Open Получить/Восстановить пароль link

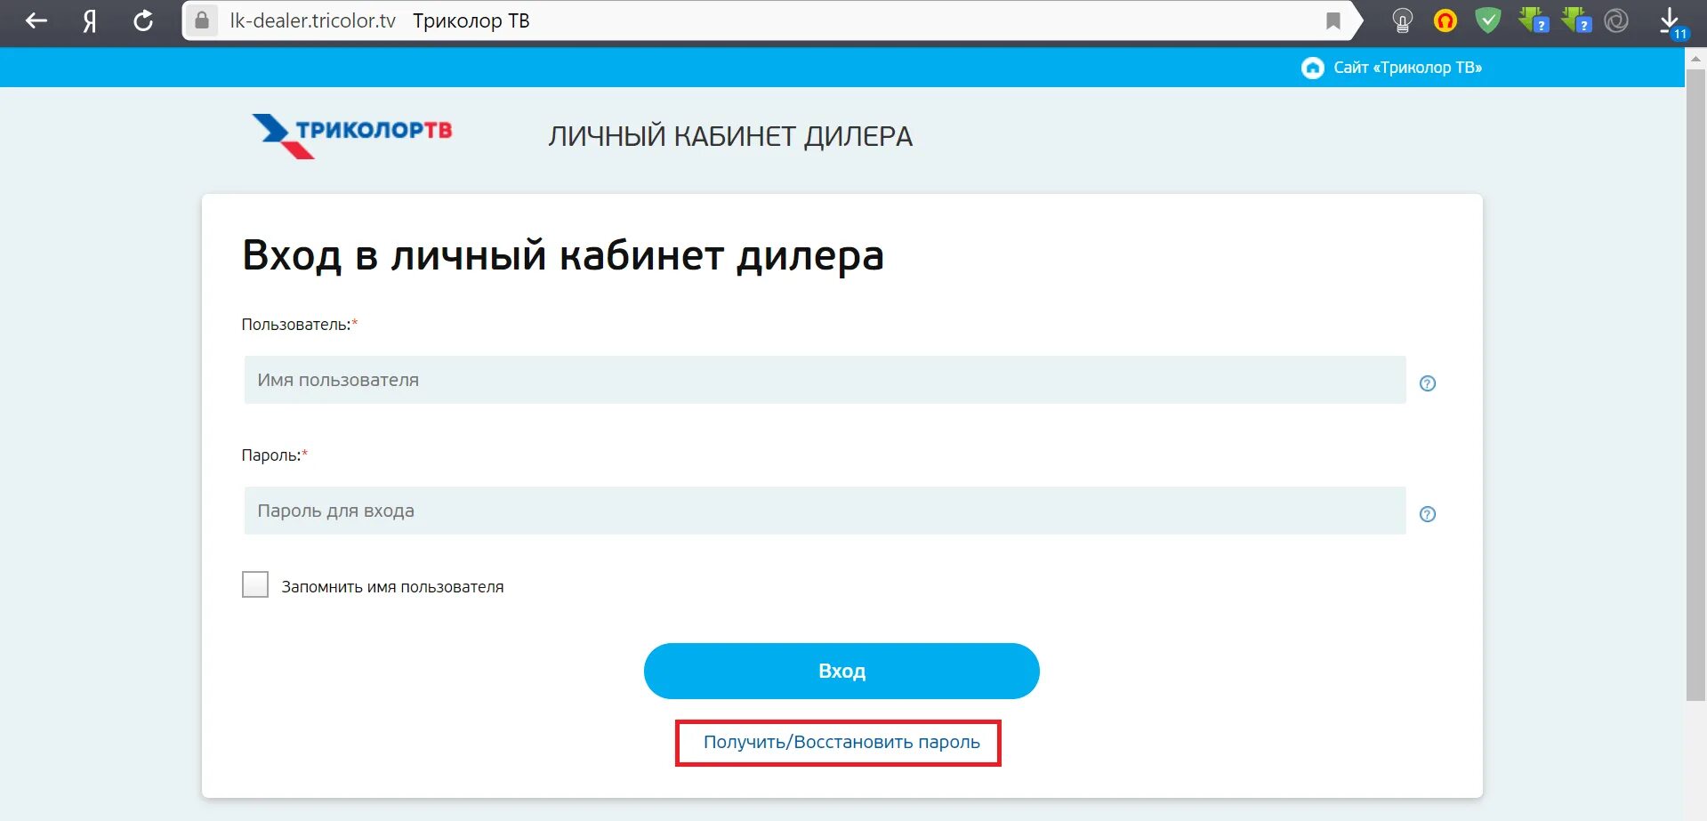click(x=841, y=742)
